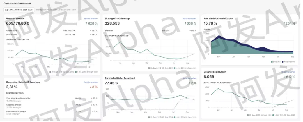The height and width of the screenshot is (122, 303).
Task: Click the up arrow next to 612 %
Action: (x=285, y=77)
